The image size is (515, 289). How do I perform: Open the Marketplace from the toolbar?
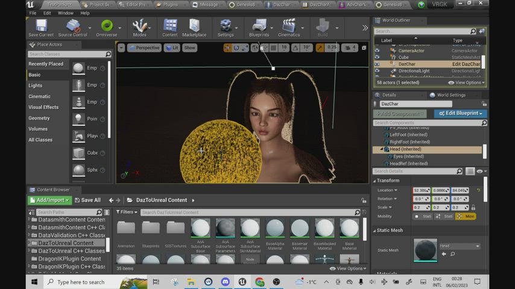tap(194, 28)
